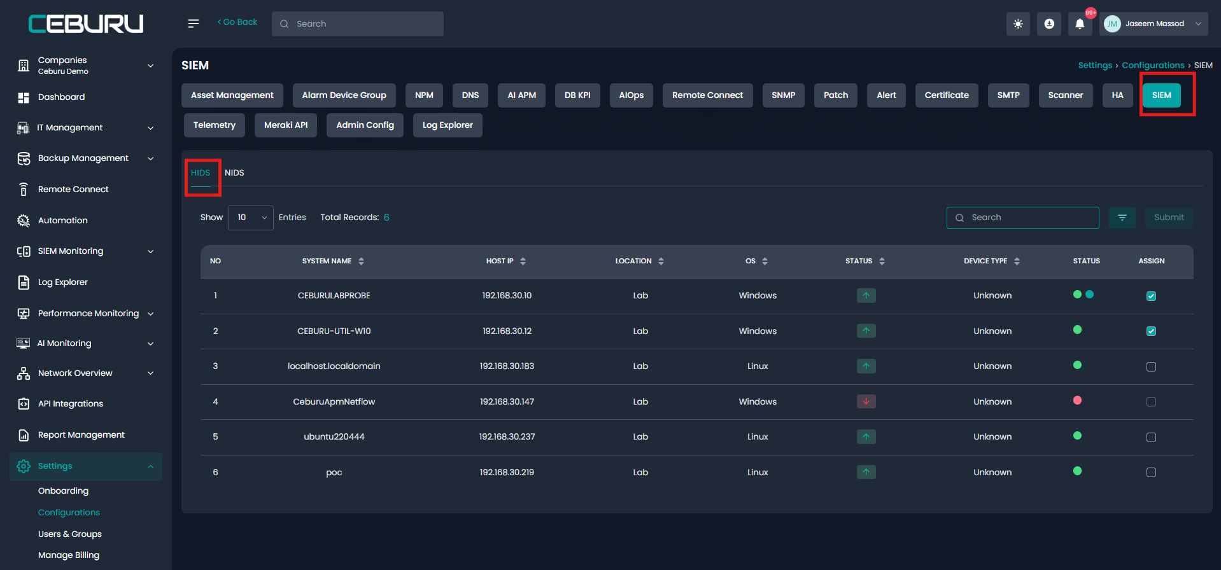Open the download icon in header
This screenshot has height=570, width=1221.
pyautogui.click(x=1049, y=24)
